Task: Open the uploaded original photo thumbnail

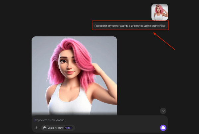Action: point(160,12)
